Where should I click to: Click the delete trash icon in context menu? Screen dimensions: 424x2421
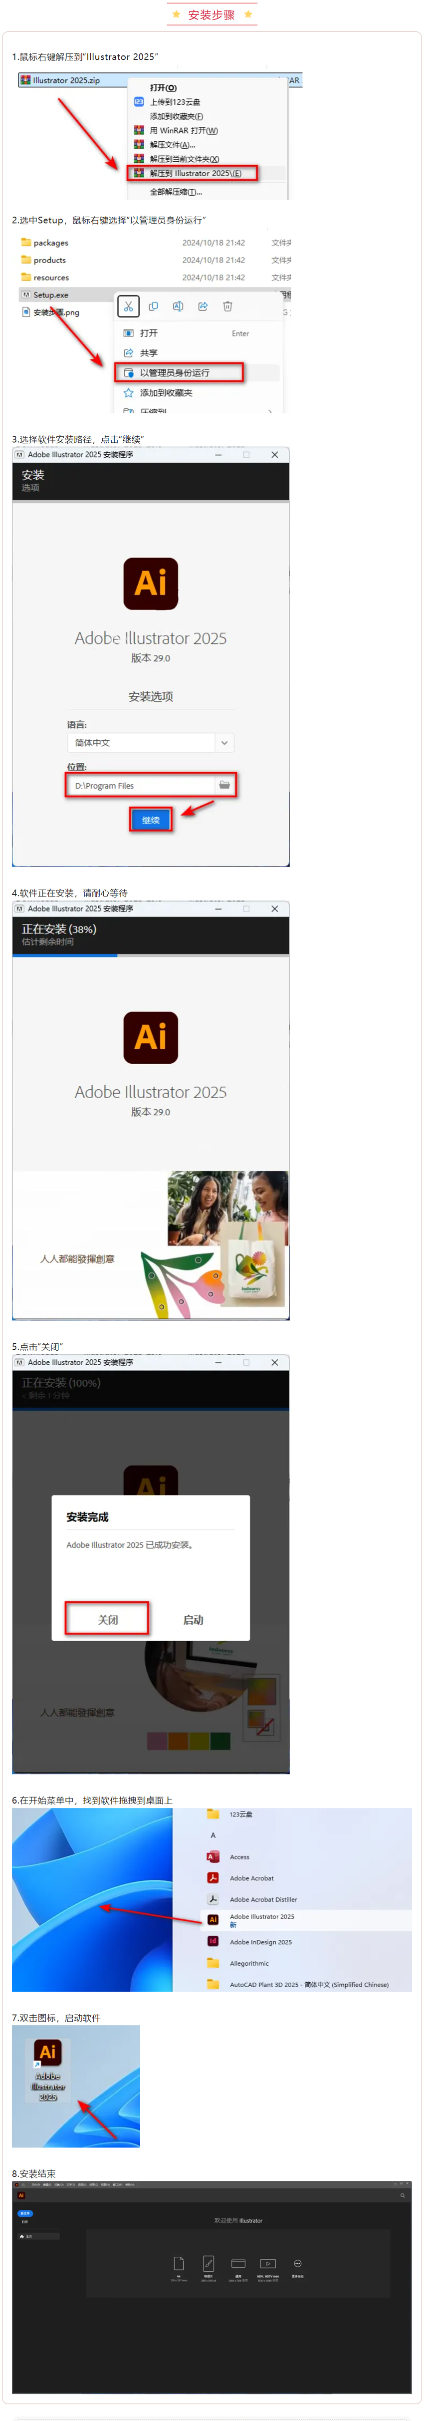(x=227, y=306)
